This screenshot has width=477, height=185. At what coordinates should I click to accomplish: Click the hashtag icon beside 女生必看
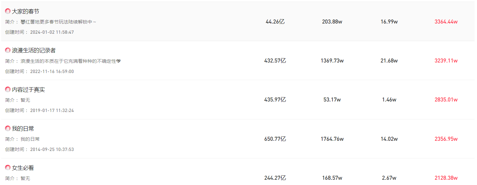tap(8, 168)
